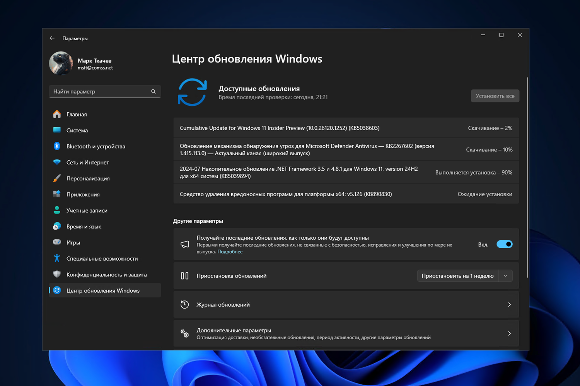Click the paintbrush icon for Персонализация
This screenshot has width=580, height=386.
[57, 178]
